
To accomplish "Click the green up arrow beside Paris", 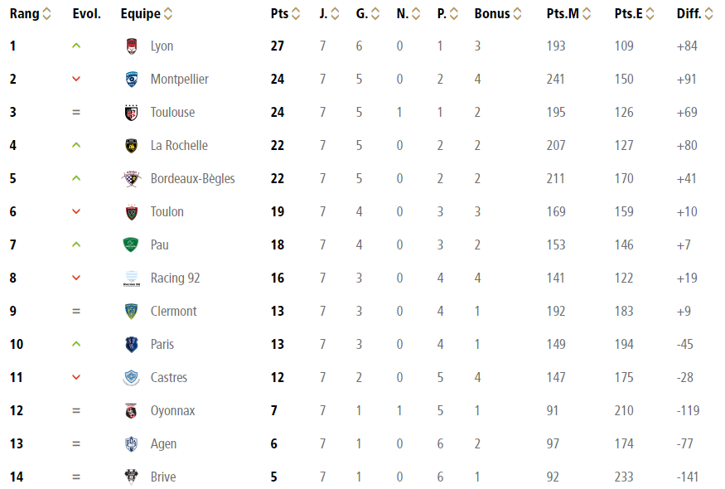I will (x=76, y=344).
